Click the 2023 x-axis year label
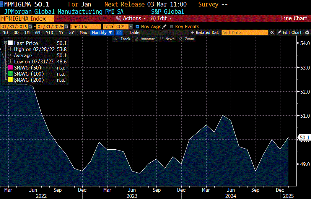 pyautogui.click(x=132, y=196)
